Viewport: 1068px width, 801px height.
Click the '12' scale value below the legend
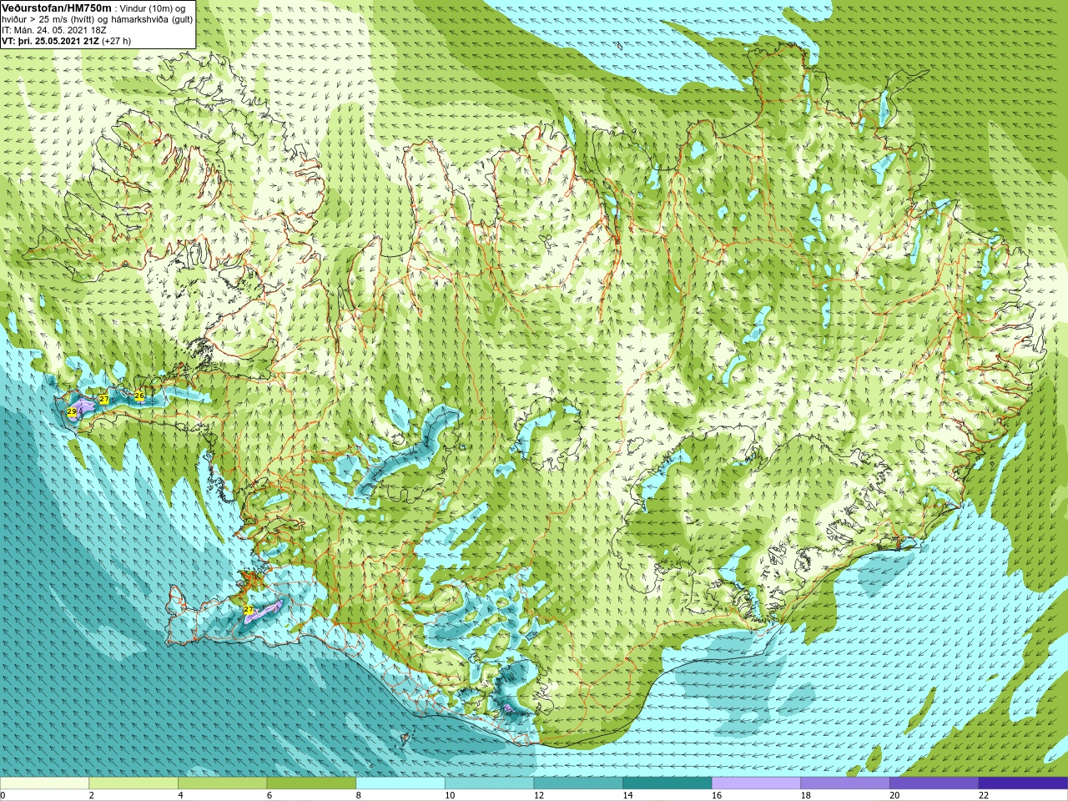[539, 795]
